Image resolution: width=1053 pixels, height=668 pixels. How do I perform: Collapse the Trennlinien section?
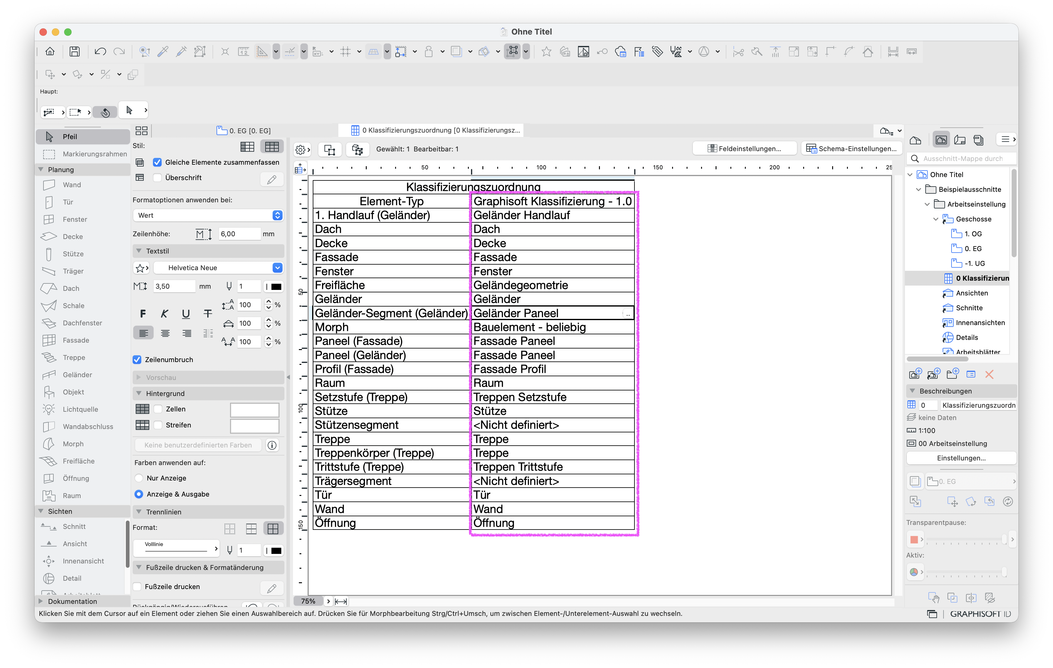(x=139, y=512)
